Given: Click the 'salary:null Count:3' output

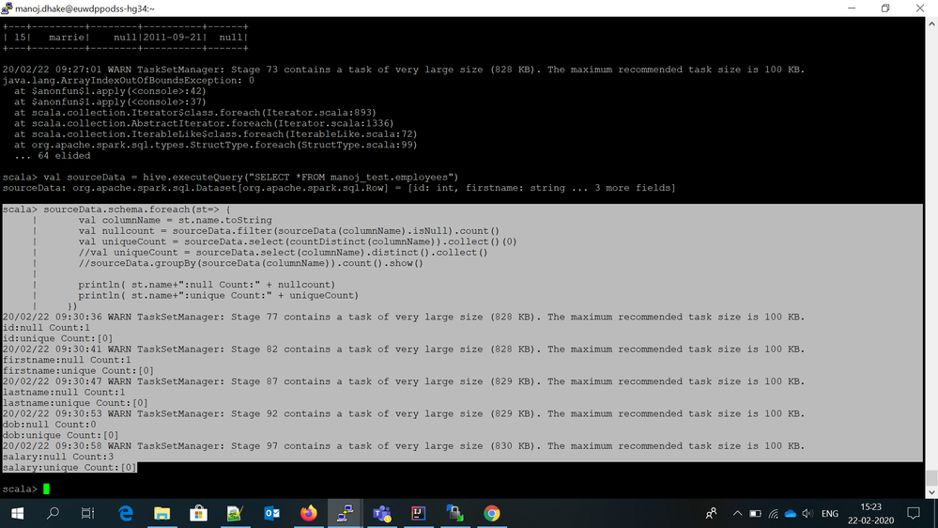Looking at the screenshot, I should tap(58, 457).
